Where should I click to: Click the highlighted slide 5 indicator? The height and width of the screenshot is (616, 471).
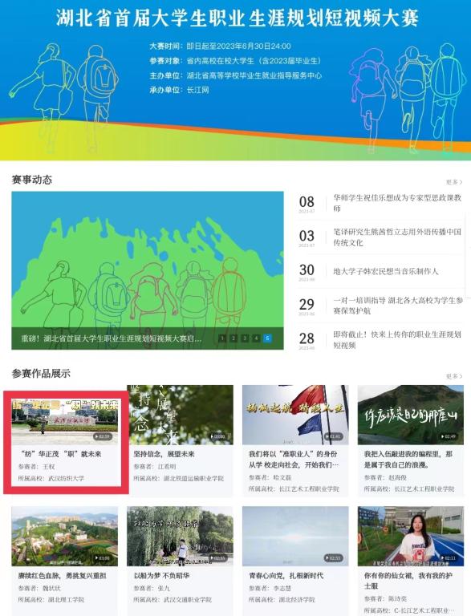pyautogui.click(x=267, y=338)
